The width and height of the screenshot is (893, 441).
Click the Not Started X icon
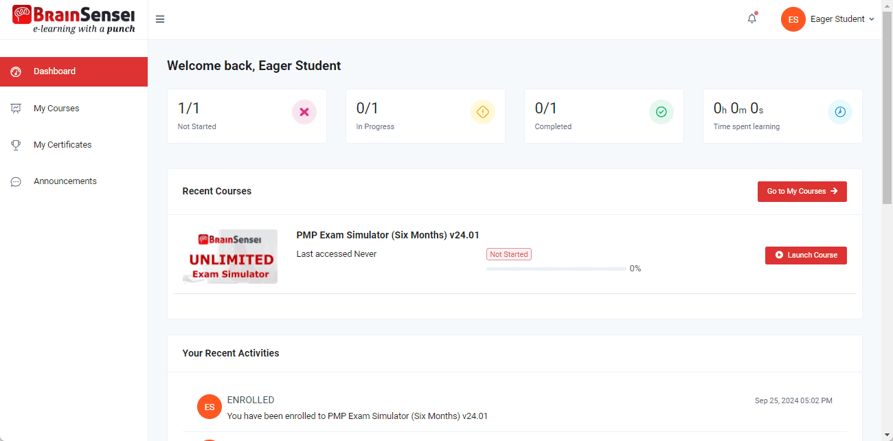tap(304, 112)
